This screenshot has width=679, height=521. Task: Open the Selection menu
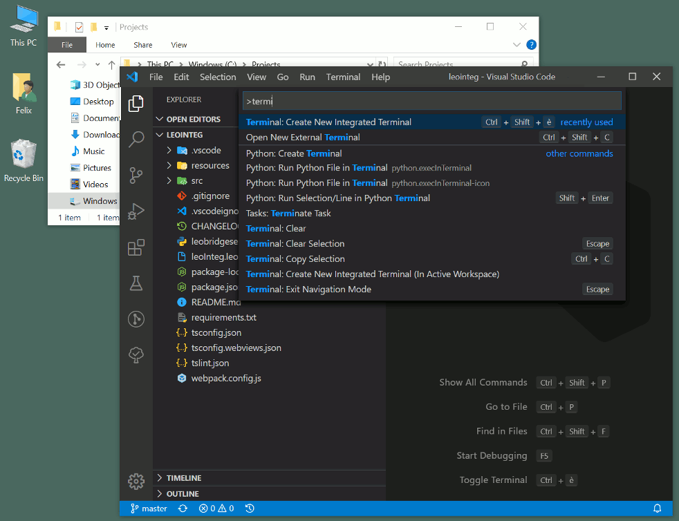click(x=218, y=77)
